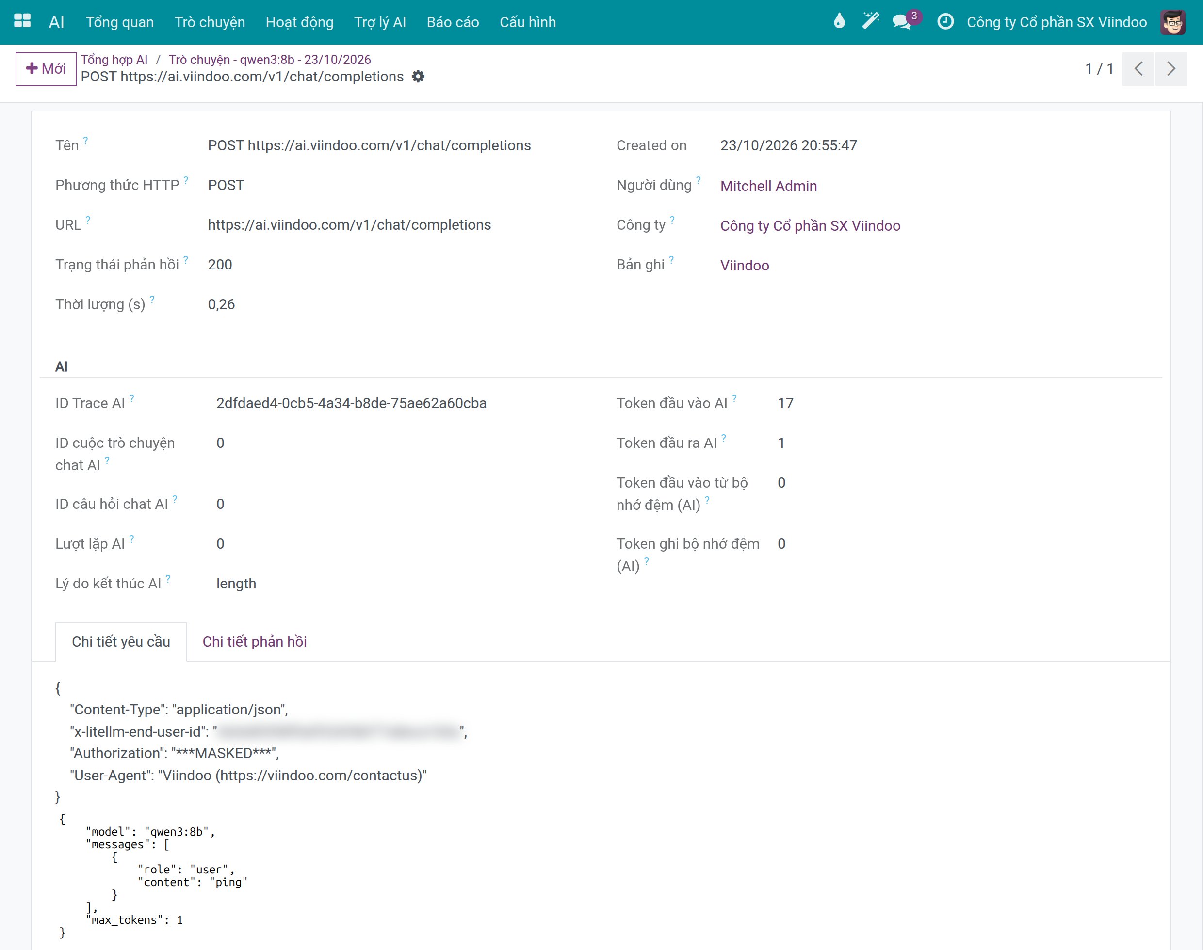
Task: Open the Báo cáo menu
Action: click(453, 22)
